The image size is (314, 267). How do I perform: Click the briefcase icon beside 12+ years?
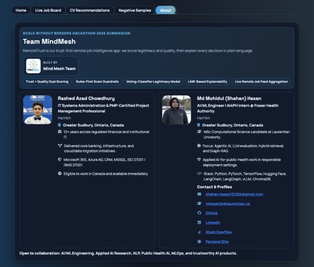pyautogui.click(x=60, y=131)
